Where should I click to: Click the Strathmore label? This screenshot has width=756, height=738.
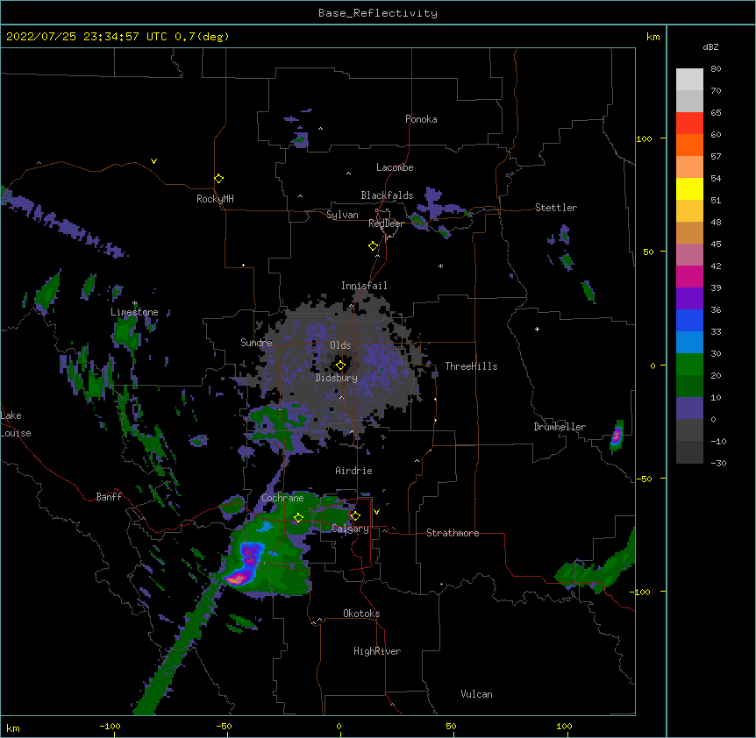(x=453, y=533)
